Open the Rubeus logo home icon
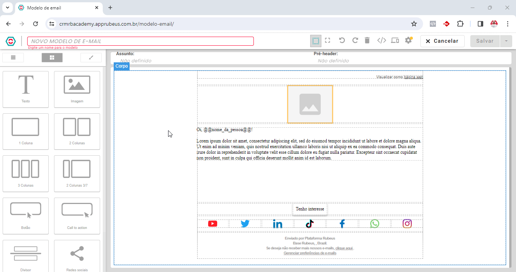The image size is (516, 272). [x=11, y=41]
